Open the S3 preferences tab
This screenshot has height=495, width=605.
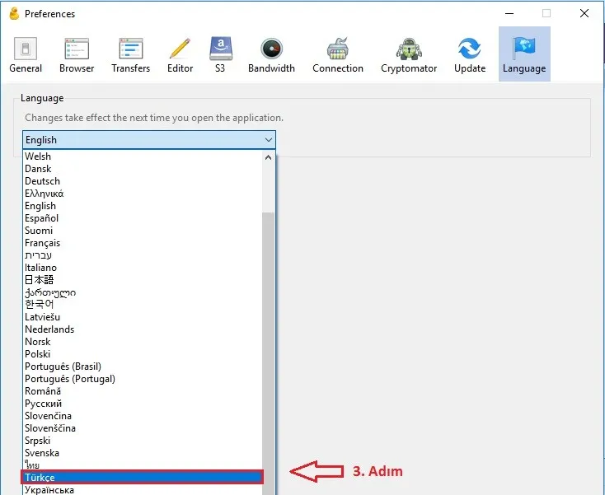tap(220, 54)
